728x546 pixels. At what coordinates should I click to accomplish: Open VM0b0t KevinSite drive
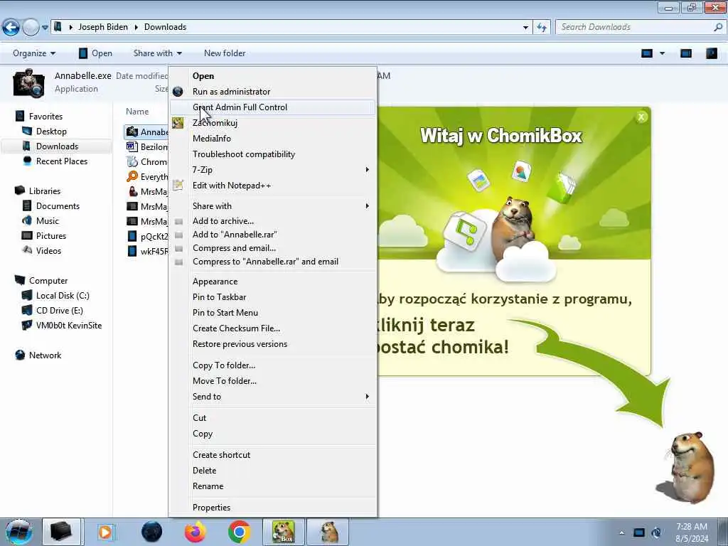68,326
